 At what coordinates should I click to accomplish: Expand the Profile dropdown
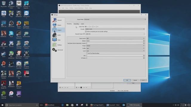click(115, 48)
